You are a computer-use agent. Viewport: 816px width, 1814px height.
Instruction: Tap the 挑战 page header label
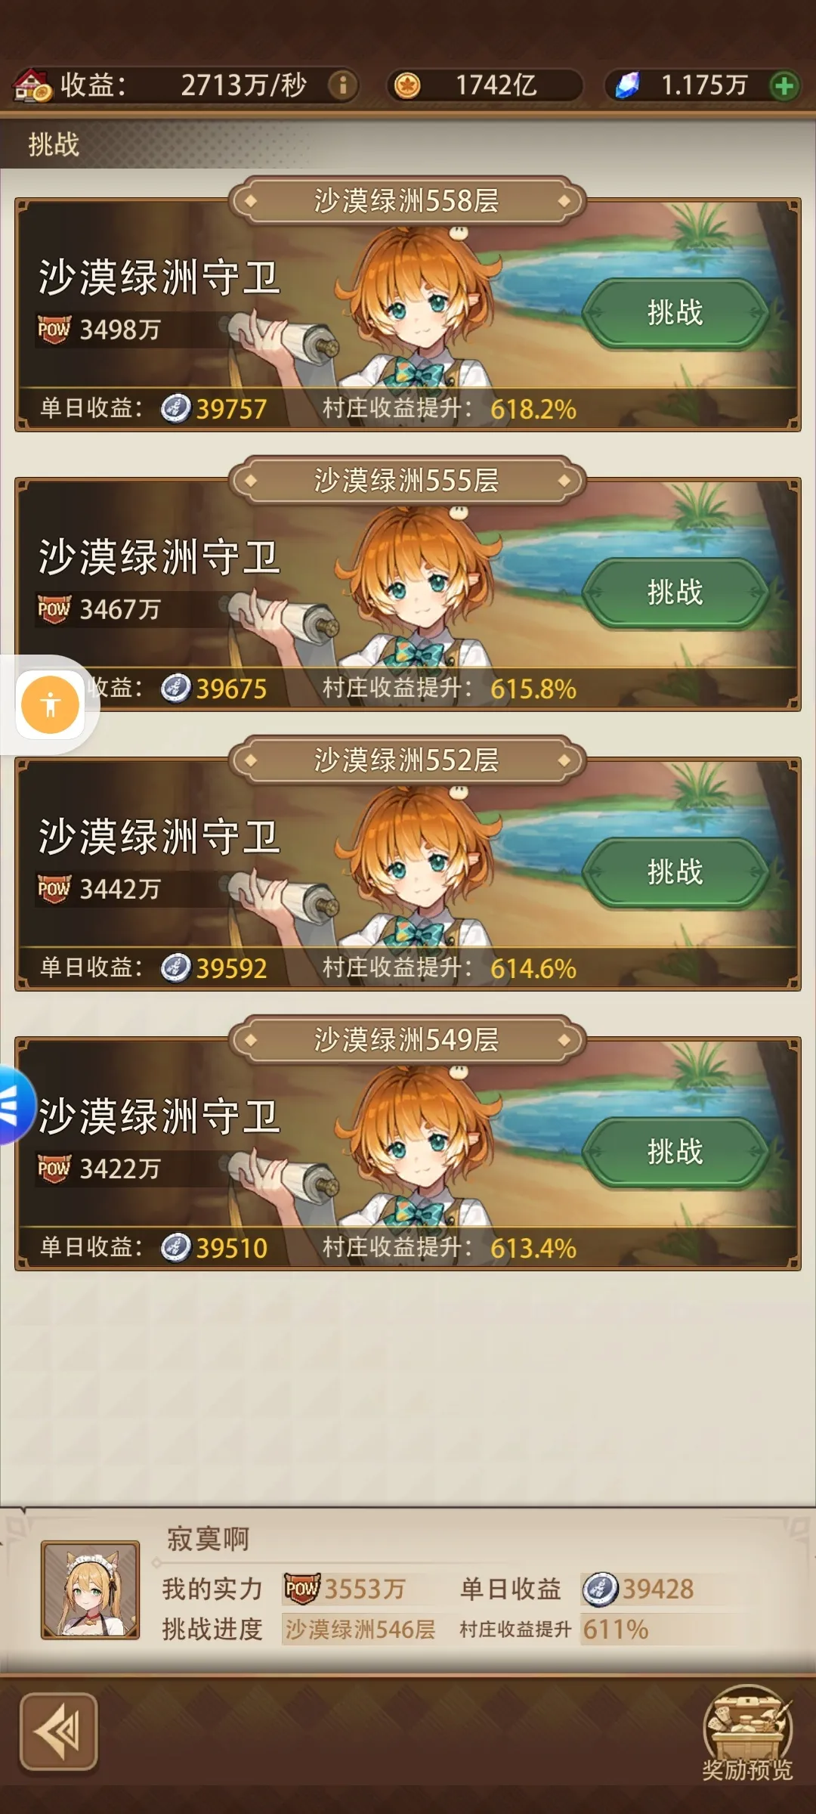(x=54, y=144)
